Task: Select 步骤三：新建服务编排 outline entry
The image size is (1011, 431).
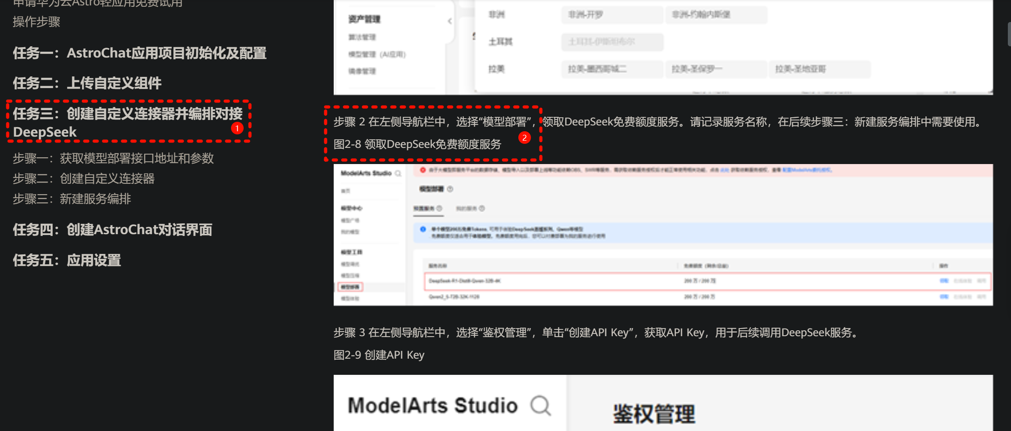Action: click(72, 199)
